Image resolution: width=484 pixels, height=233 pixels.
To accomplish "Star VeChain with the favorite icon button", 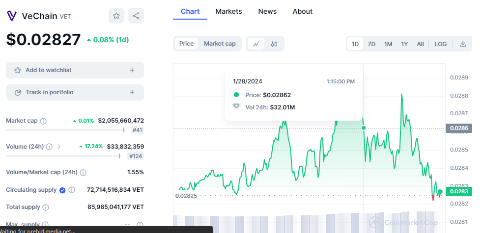I will 116,16.
